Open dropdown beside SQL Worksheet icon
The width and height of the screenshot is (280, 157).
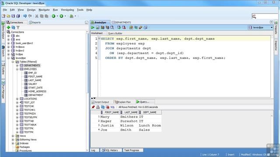click(x=75, y=16)
